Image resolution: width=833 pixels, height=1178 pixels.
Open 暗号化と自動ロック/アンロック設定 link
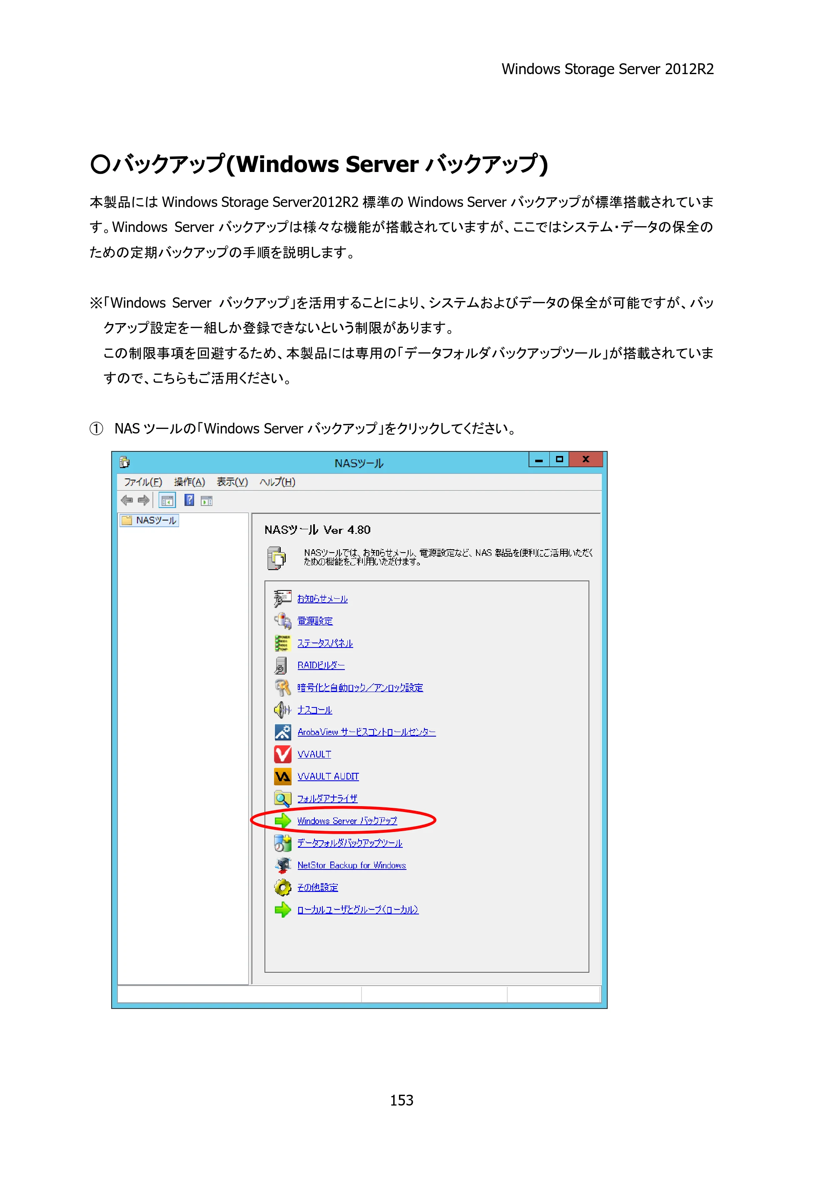coord(360,687)
